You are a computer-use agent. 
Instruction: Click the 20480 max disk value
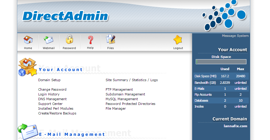tap(240, 76)
